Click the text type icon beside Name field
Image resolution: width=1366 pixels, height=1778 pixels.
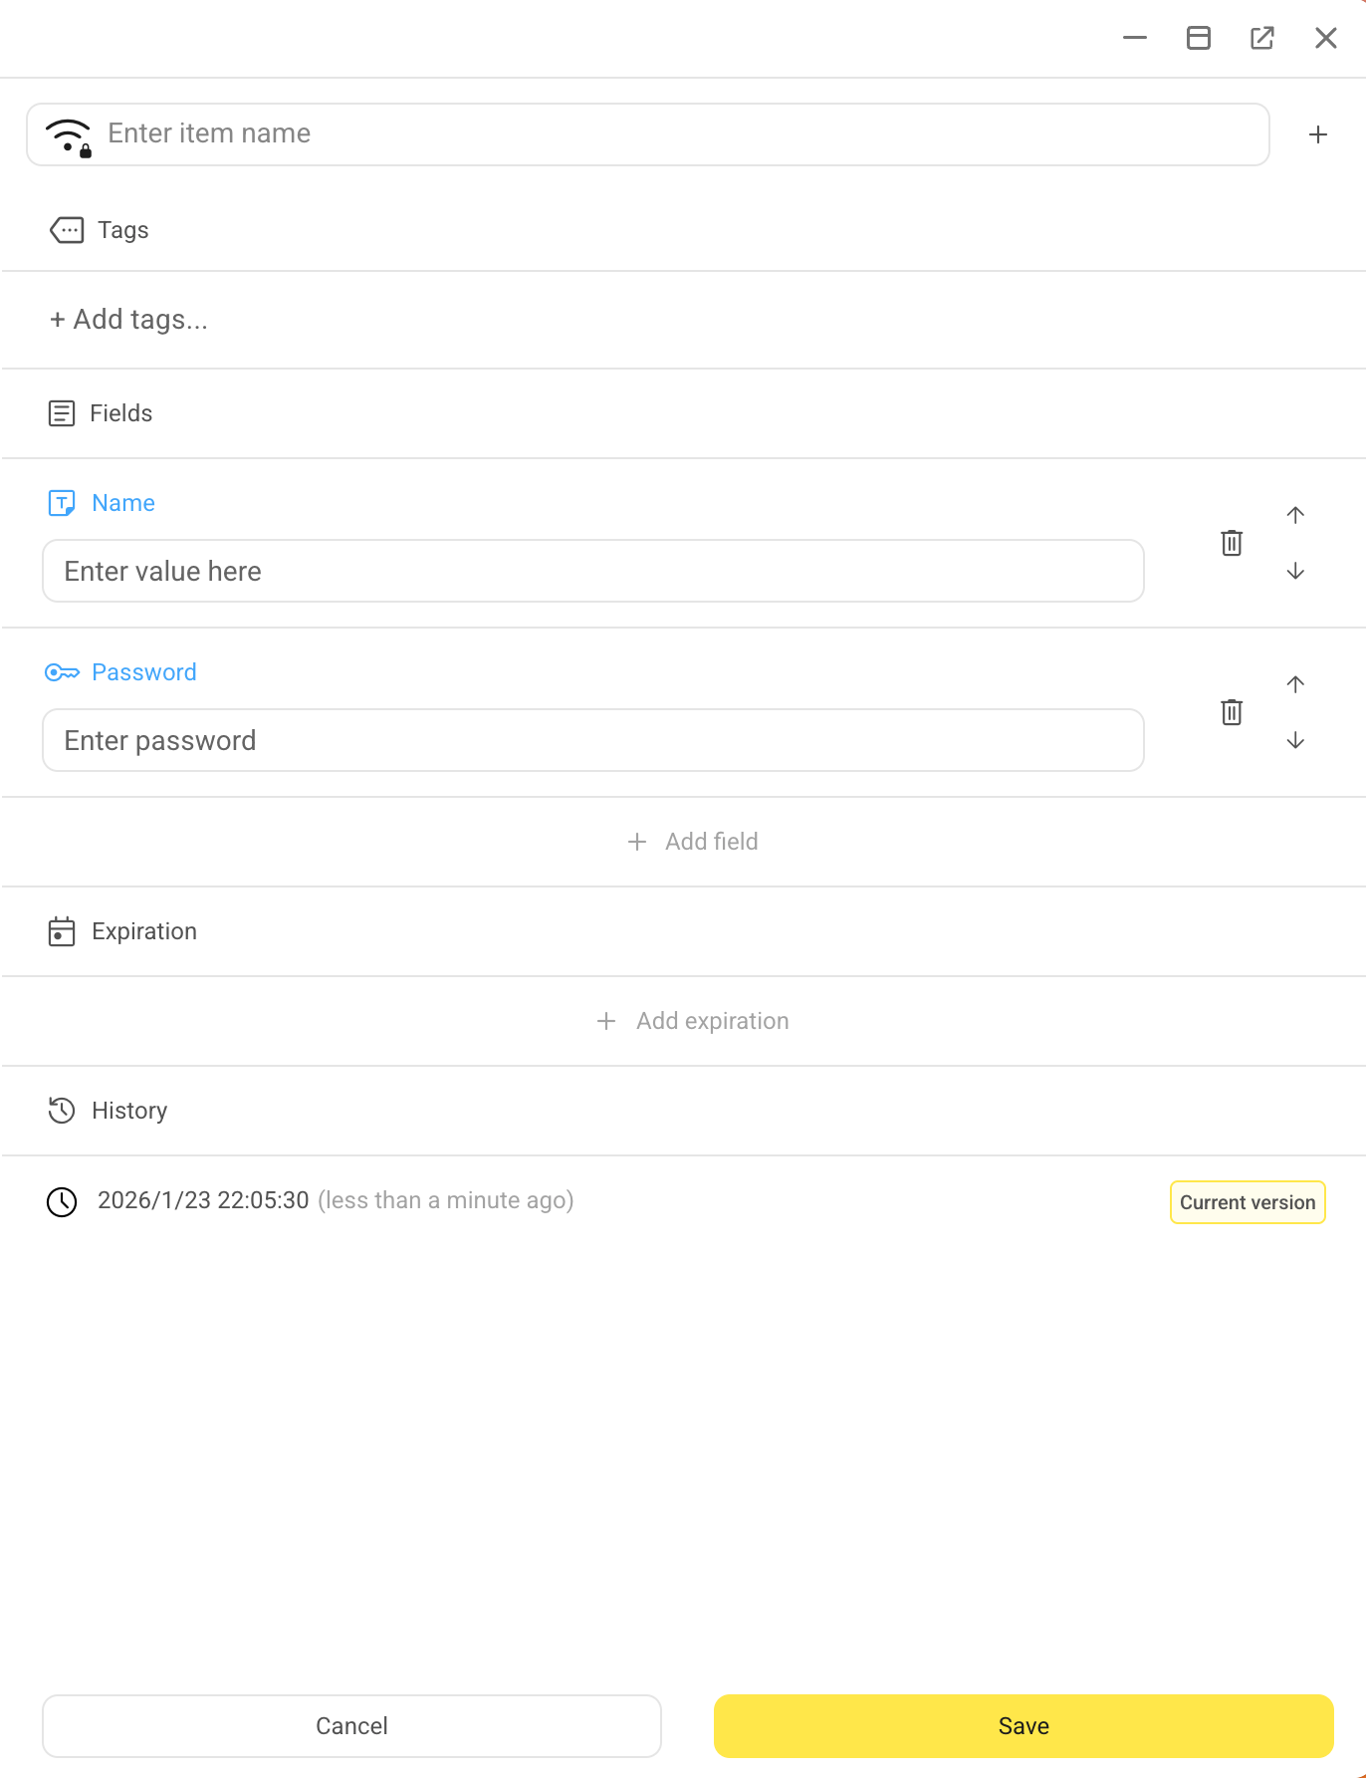tap(62, 503)
